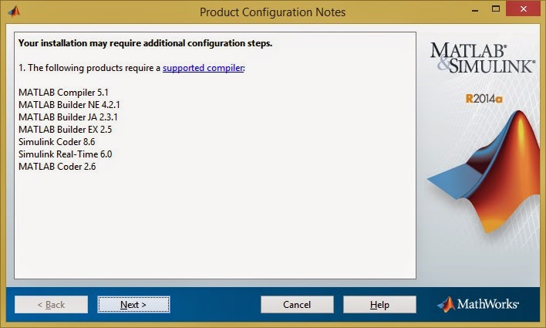The width and height of the screenshot is (546, 328).
Task: Select the Simulink Coder 8.6 line
Action: click(x=57, y=142)
